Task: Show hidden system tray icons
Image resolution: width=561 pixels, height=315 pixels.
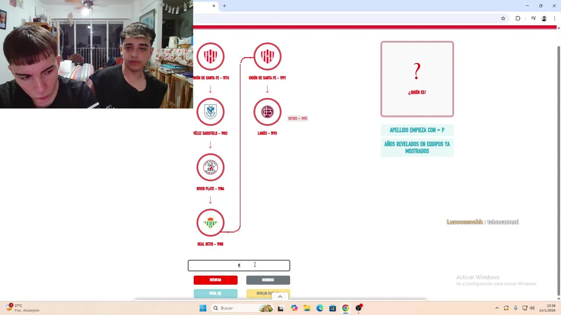Action: [x=497, y=308]
